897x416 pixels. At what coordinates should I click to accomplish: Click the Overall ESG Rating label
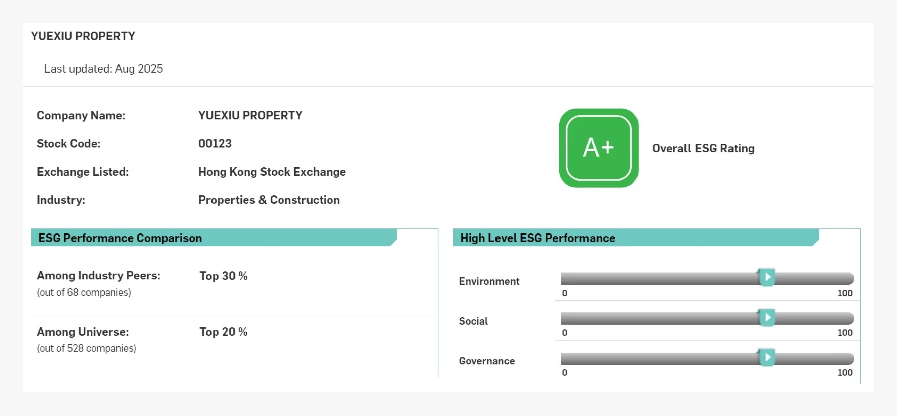(x=703, y=148)
